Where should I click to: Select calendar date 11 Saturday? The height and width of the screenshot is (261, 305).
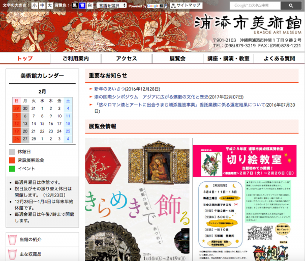pyautogui.click(x=68, y=116)
